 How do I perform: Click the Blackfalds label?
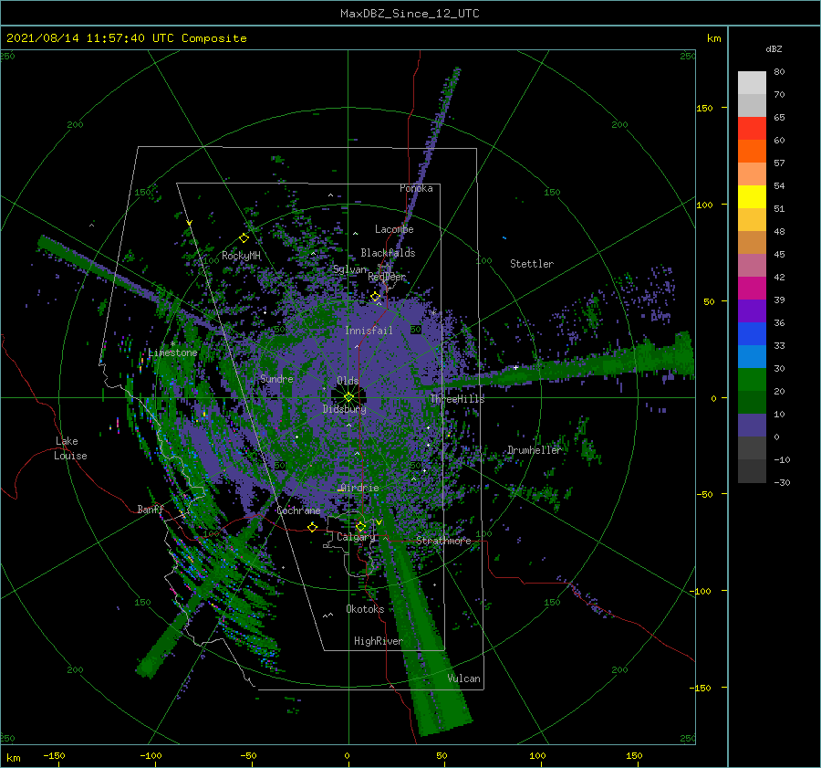pos(388,253)
